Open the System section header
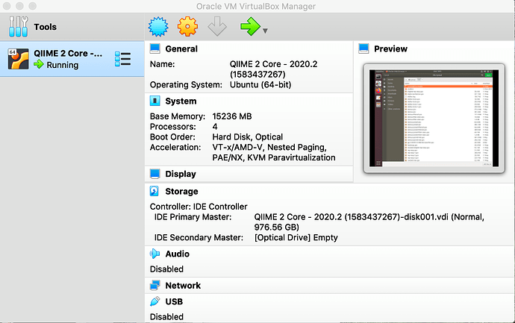 (x=181, y=101)
